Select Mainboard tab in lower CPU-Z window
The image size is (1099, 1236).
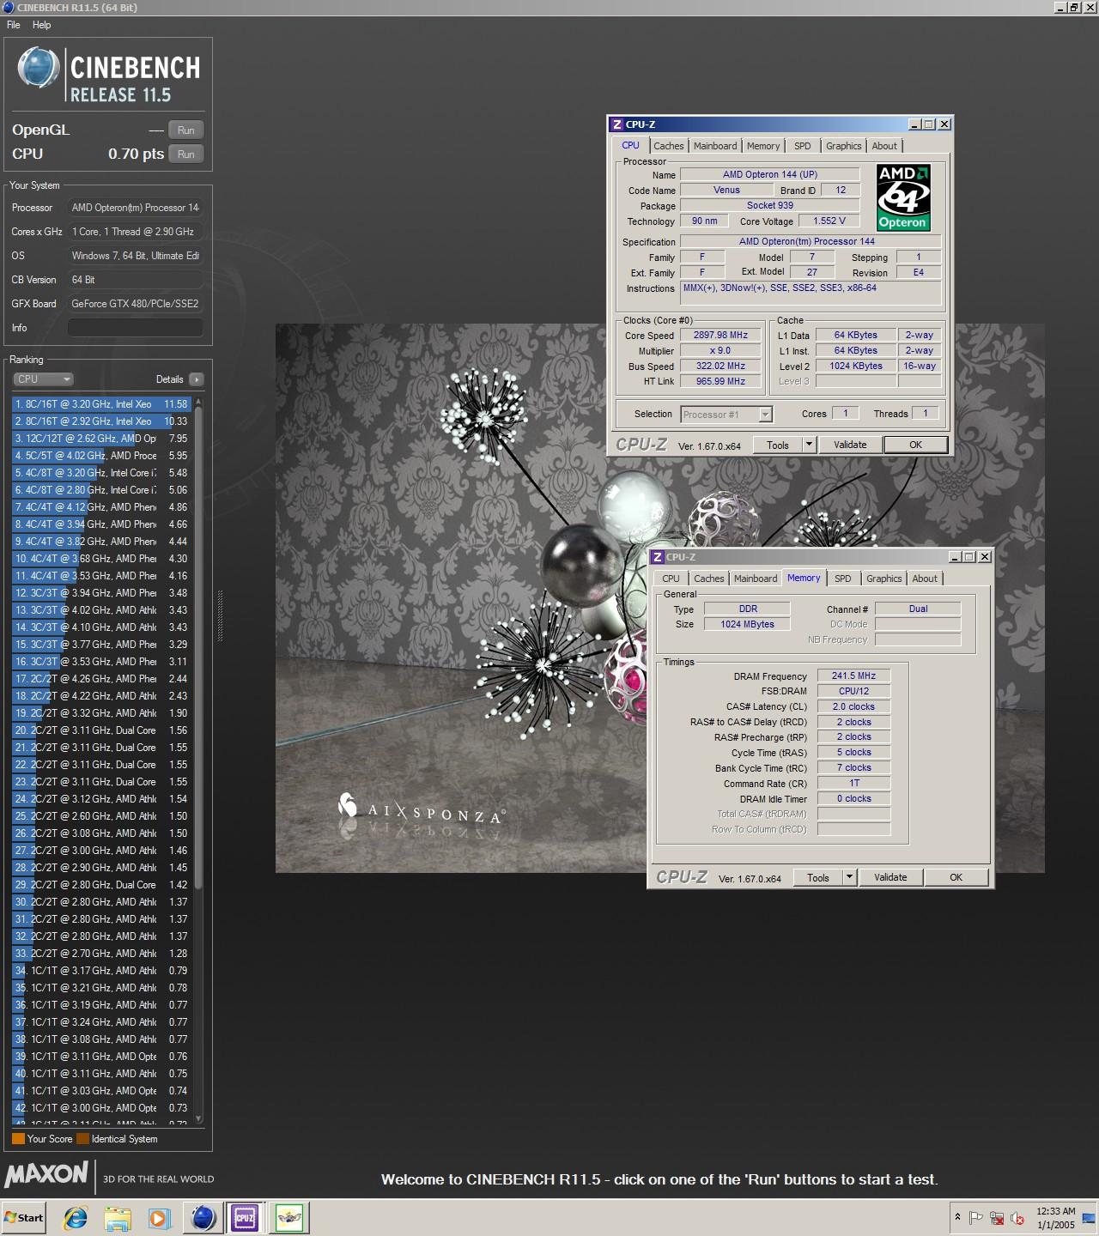click(756, 579)
